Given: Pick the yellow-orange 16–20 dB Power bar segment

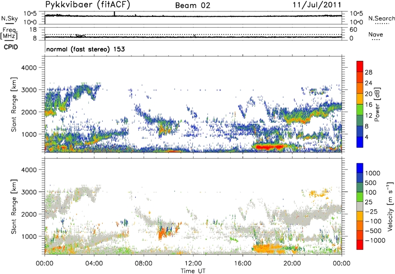Looking at the screenshot, I should [360, 99].
